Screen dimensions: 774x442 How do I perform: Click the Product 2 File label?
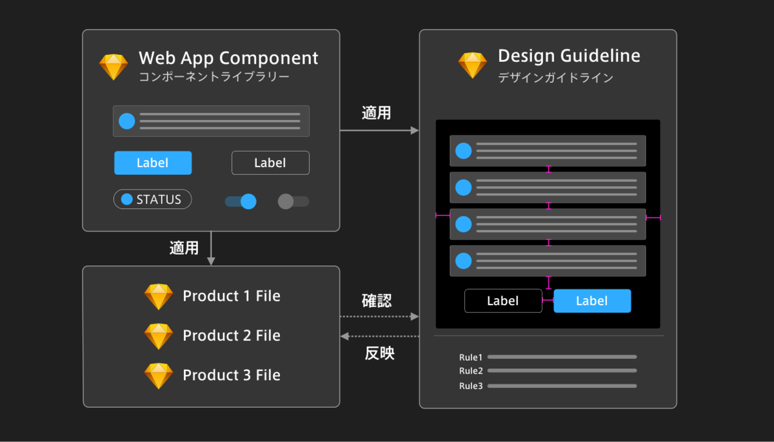232,336
